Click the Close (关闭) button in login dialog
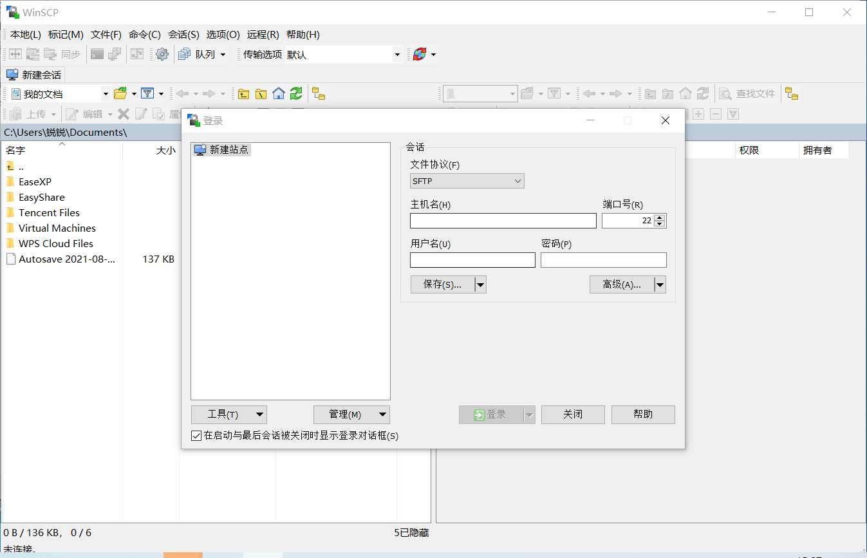Screen dimensions: 867x558 tap(573, 414)
